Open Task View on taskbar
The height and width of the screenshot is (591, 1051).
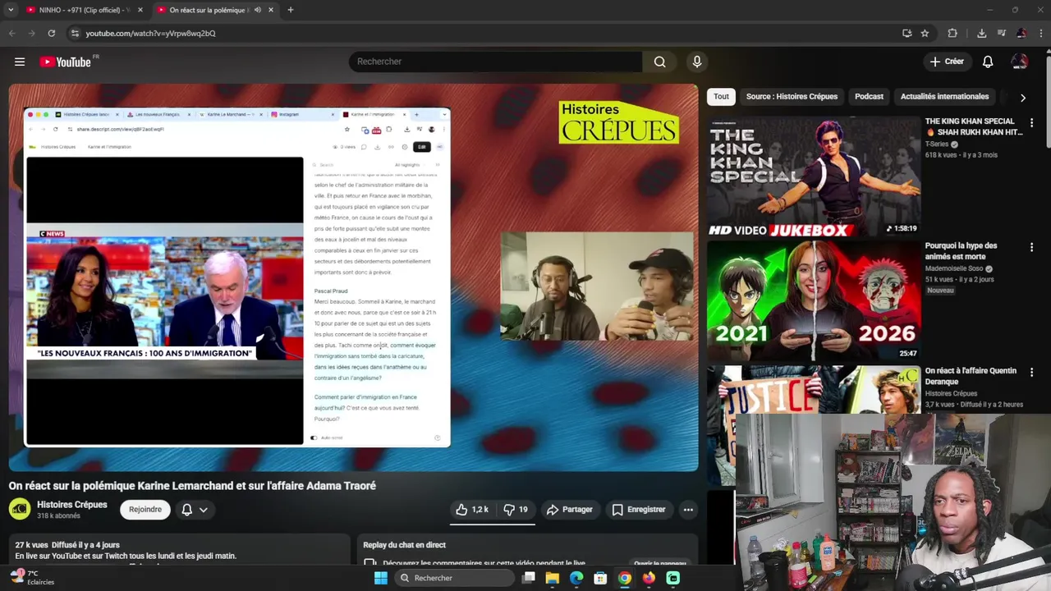pyautogui.click(x=529, y=578)
